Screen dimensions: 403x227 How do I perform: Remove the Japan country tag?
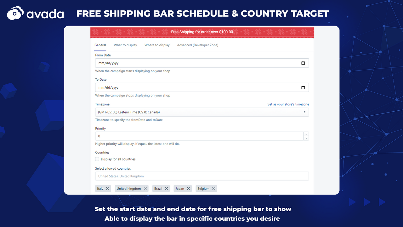click(188, 189)
